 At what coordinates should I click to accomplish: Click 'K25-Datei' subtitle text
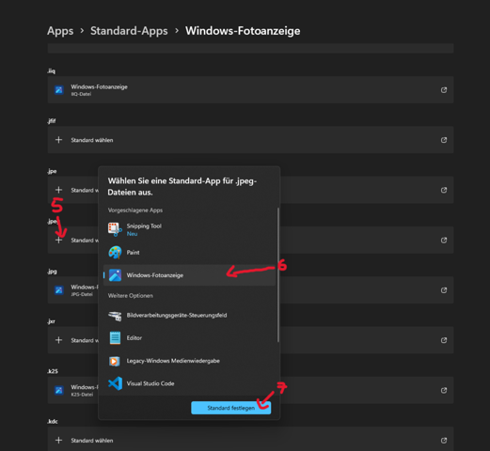[x=82, y=395]
